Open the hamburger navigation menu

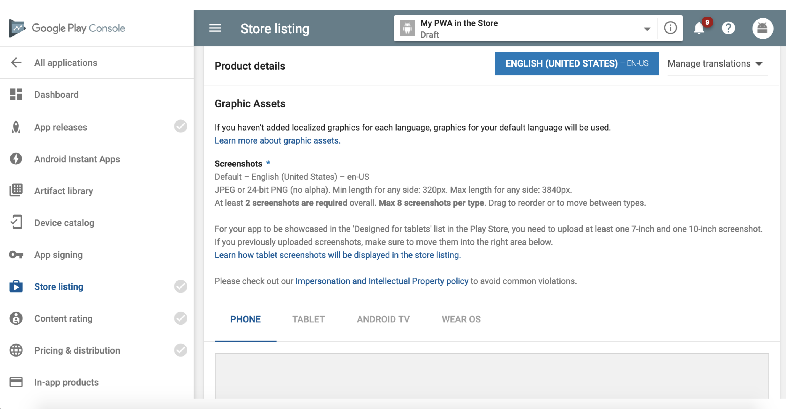215,28
